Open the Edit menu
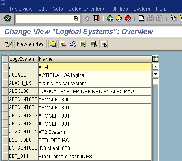Screen dimensions: 182x161 coord(43,9)
